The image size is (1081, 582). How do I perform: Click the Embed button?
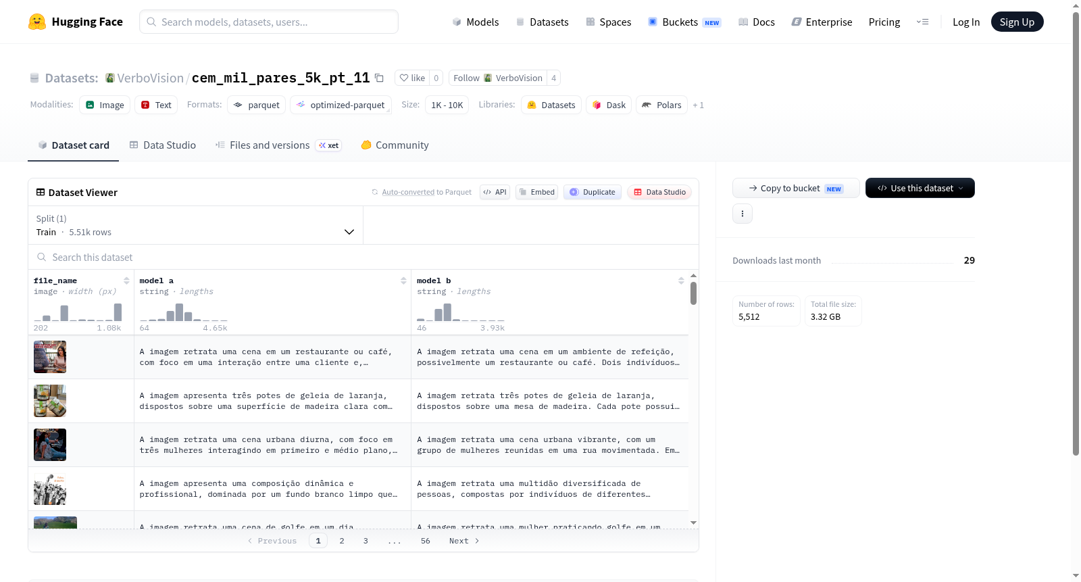(536, 192)
